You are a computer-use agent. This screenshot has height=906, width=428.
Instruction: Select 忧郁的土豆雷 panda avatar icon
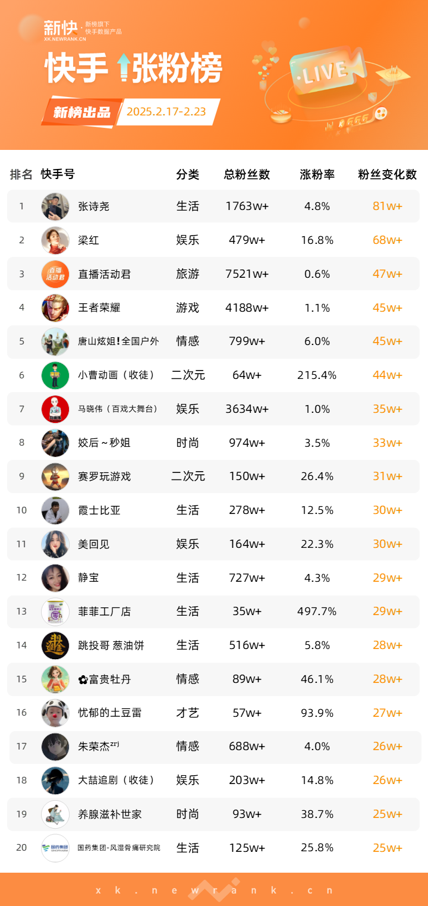(55, 713)
